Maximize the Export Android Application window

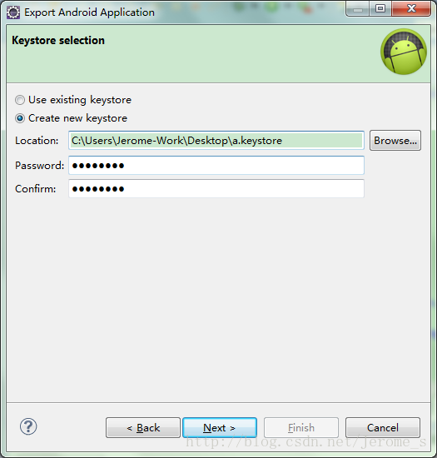point(380,9)
